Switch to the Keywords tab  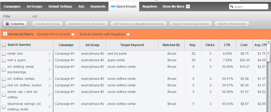pyautogui.click(x=98, y=7)
